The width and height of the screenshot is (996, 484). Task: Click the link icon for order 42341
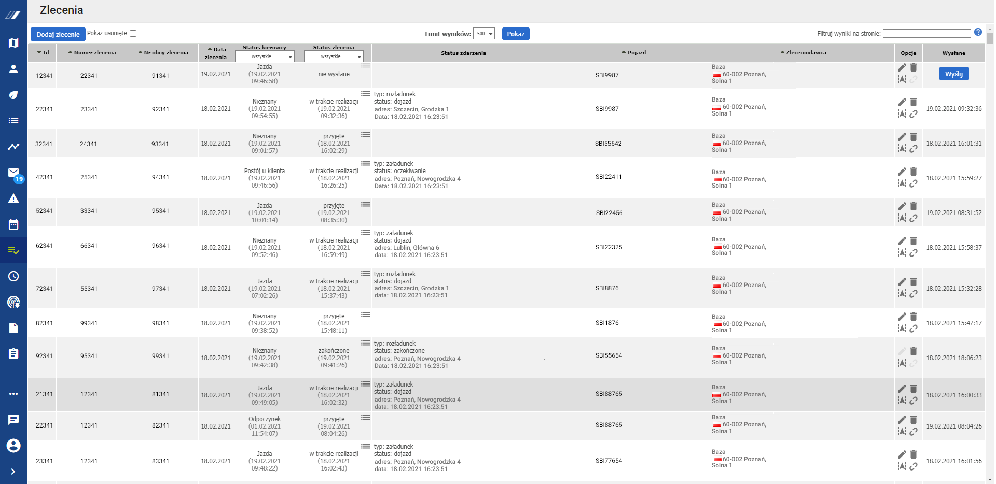[914, 183]
